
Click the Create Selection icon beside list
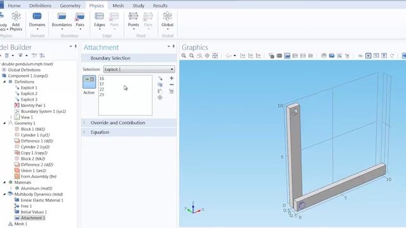(x=160, y=78)
